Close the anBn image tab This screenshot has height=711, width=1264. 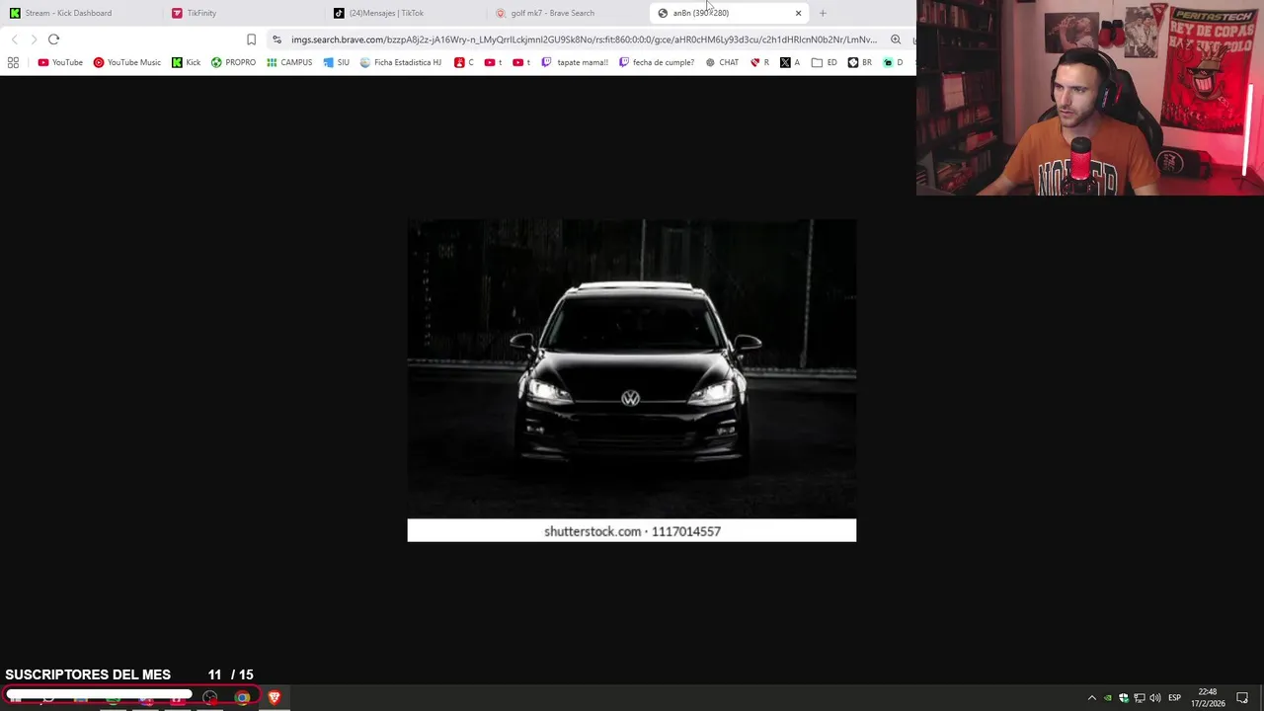(798, 13)
